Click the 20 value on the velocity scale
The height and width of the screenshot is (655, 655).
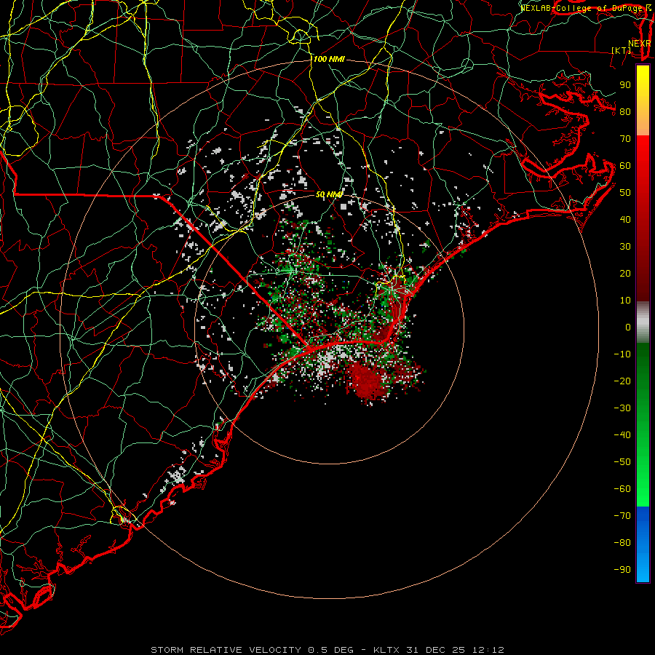coord(625,274)
